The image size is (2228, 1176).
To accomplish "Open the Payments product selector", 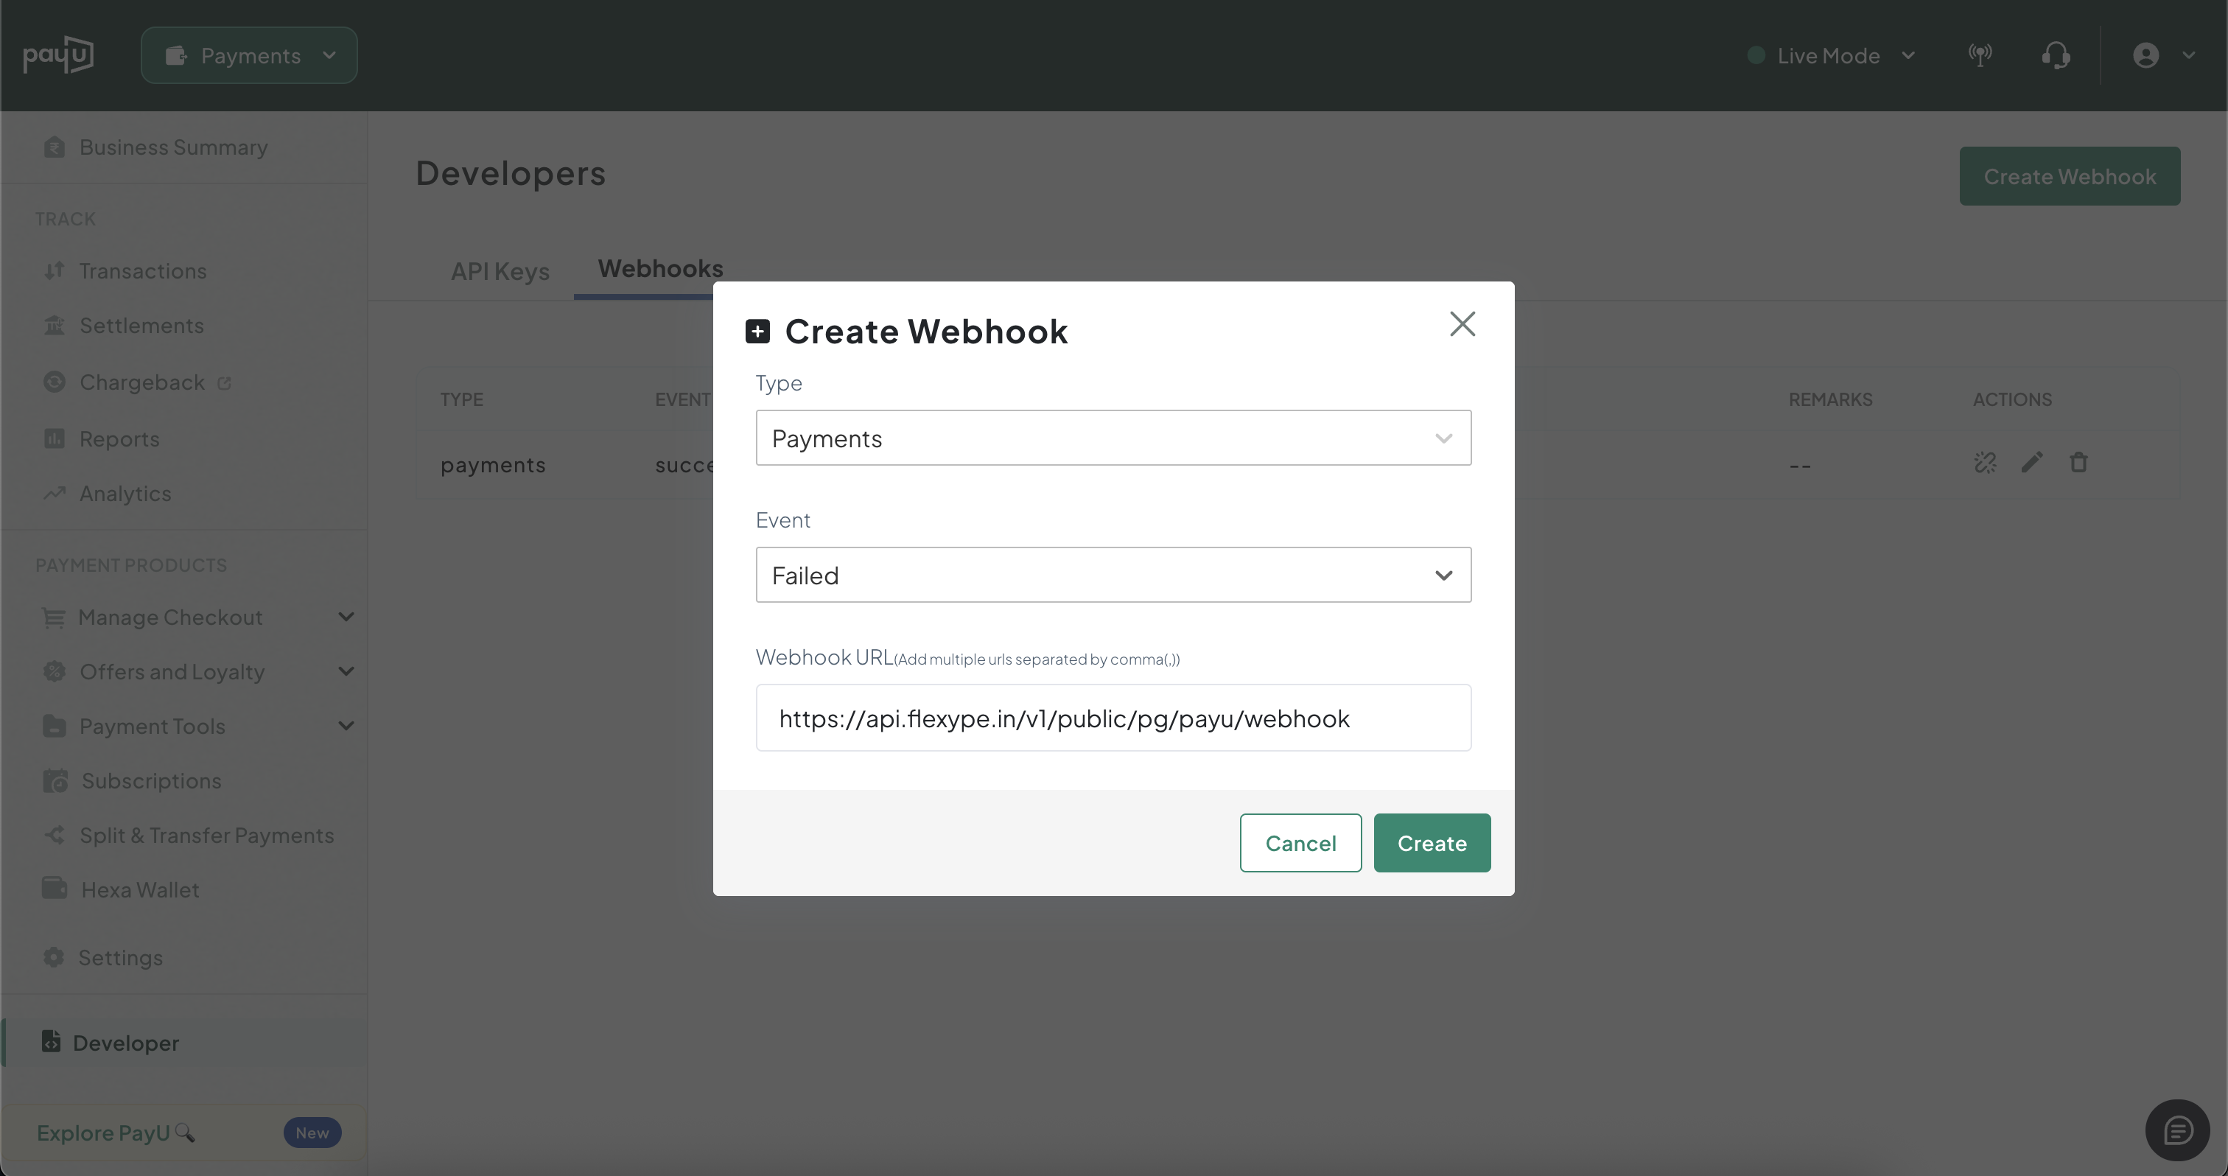I will point(249,56).
